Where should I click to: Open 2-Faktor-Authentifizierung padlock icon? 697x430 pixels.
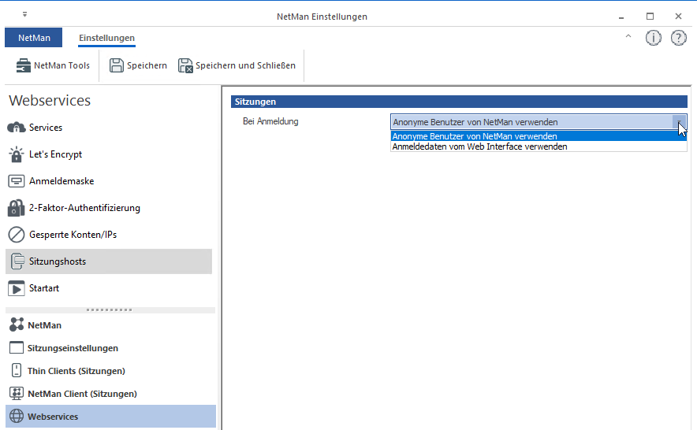point(17,207)
